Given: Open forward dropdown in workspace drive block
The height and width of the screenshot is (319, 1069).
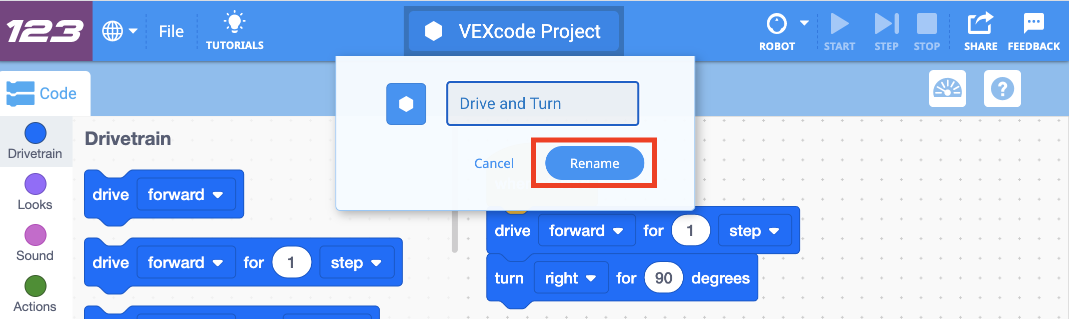Looking at the screenshot, I should point(587,230).
